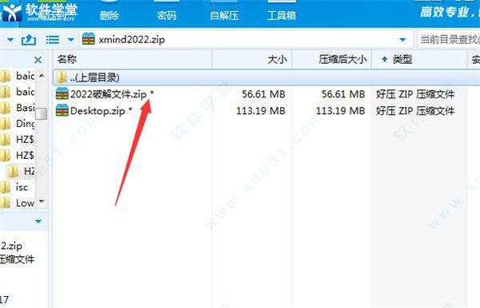This screenshot has height=308, width=480.
Task: Click type cell of 2022破解文件.zip row
Action: pyautogui.click(x=414, y=94)
